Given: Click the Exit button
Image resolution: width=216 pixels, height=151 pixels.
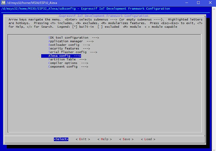Looking at the screenshot, I should 83,139.
